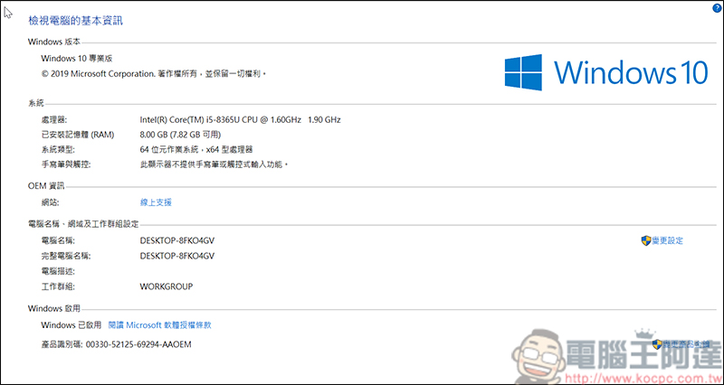
Task: Open 閱讀 Microsoft 軟體授權條款 link
Action: click(x=159, y=325)
